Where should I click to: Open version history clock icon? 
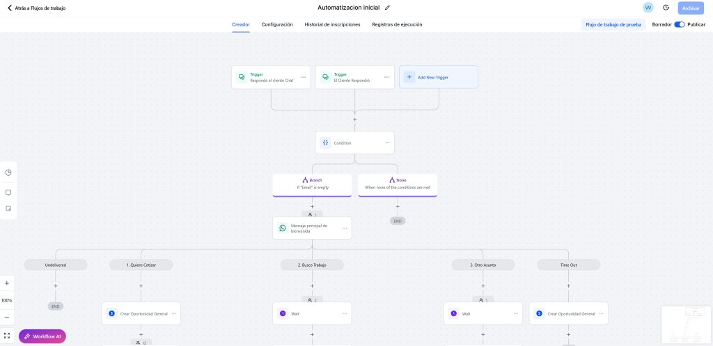(x=666, y=8)
